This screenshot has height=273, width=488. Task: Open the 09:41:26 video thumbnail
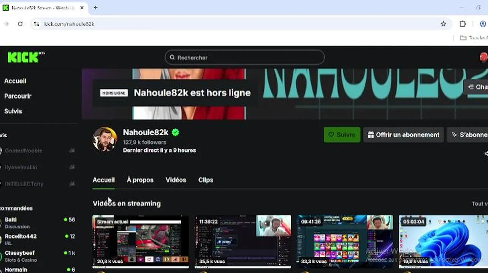[345, 242]
